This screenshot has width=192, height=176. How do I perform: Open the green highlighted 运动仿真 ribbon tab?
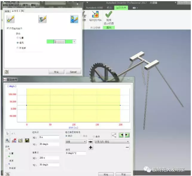click(x=121, y=8)
